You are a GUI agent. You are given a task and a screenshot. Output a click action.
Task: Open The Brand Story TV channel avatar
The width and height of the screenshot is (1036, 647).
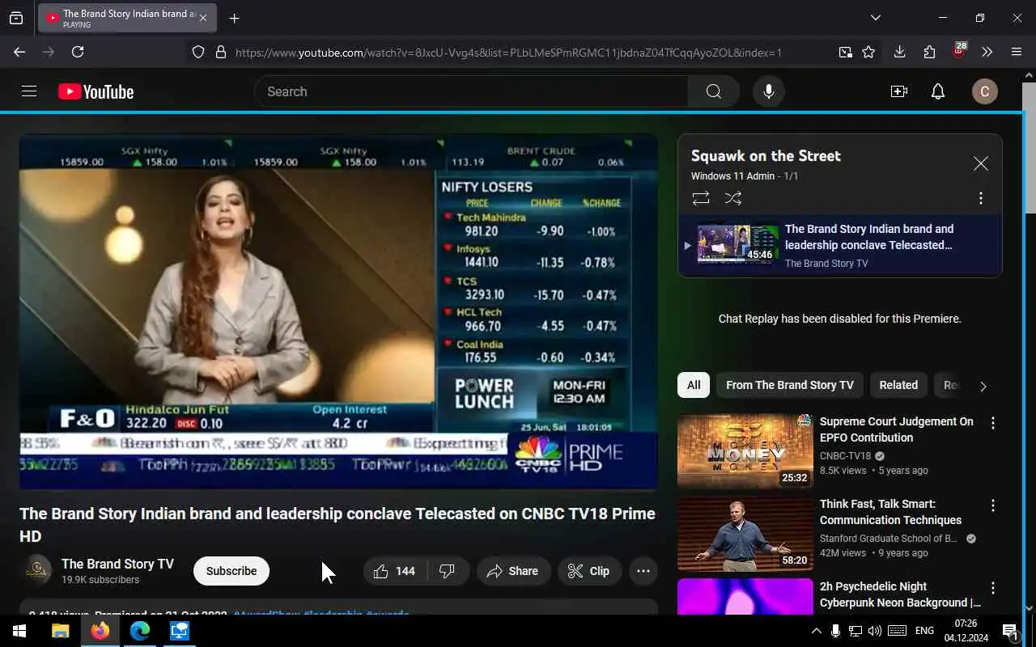click(36, 571)
